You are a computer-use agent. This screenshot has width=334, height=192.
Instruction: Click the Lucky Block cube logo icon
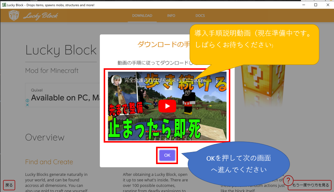coord(14,15)
